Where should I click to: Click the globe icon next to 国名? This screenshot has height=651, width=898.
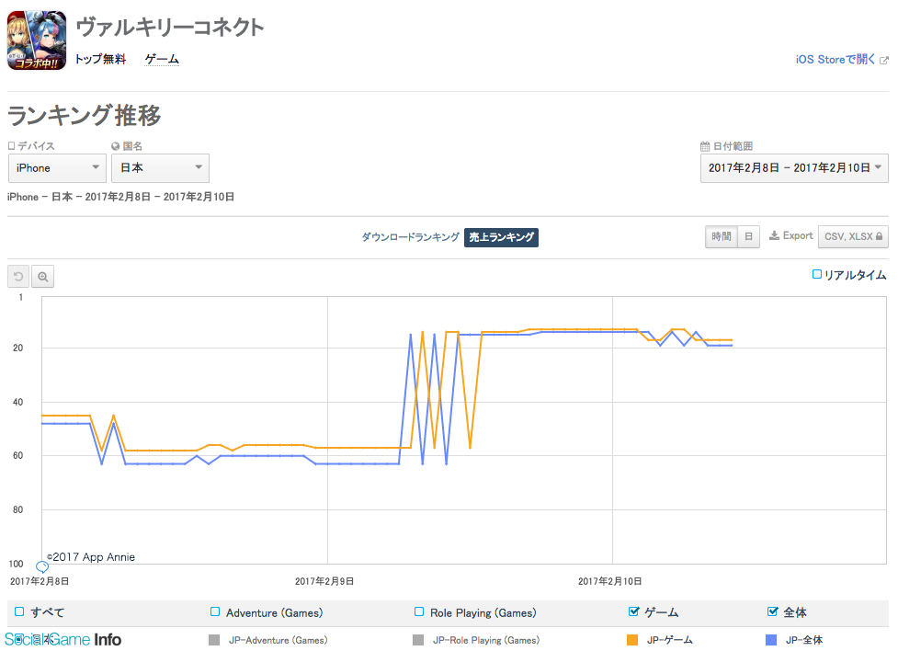(x=115, y=146)
